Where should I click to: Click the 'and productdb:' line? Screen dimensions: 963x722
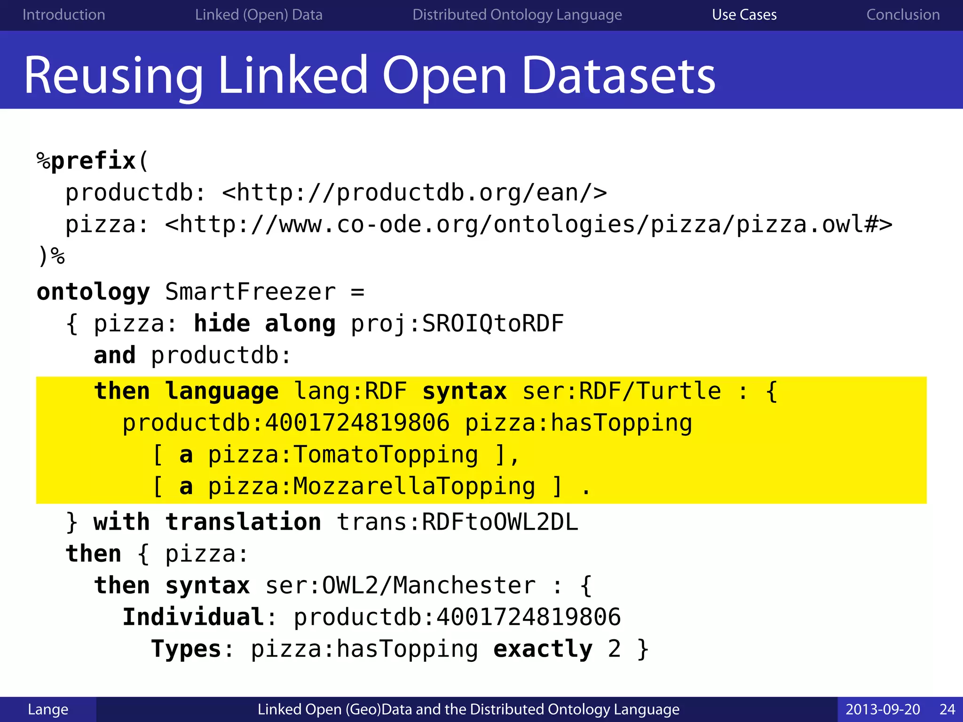193,355
